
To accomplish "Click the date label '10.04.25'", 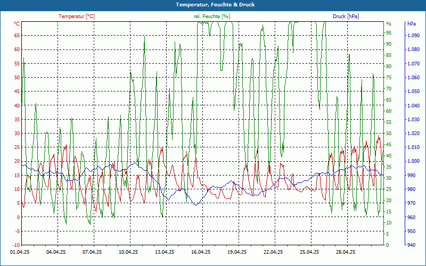I will coord(128,252).
